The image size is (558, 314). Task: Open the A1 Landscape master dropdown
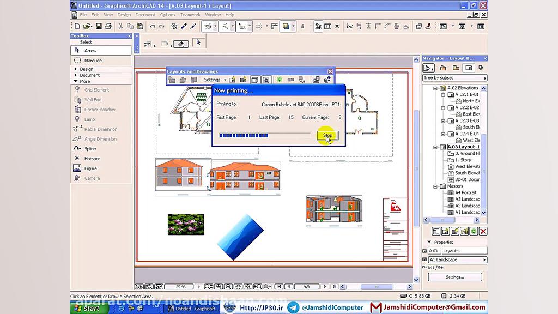[x=457, y=260]
